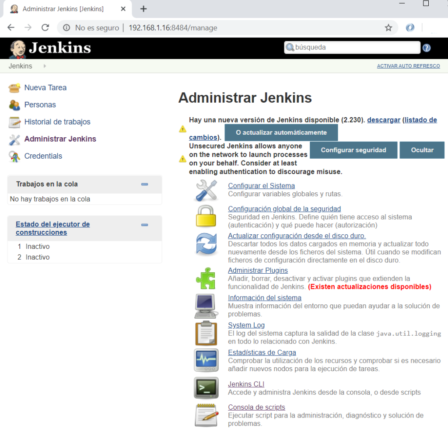This screenshot has width=448, height=428.
Task: Click the browser address bar URL
Action: click(x=173, y=28)
